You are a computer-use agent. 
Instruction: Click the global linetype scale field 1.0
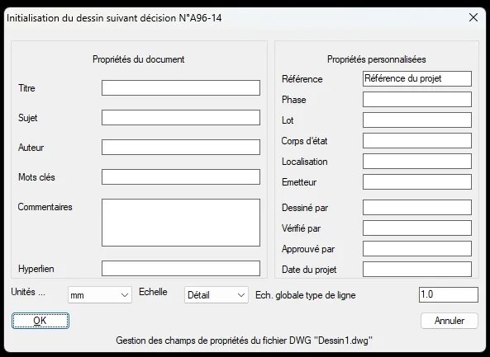449,294
